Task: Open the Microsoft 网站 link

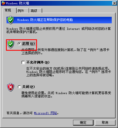Action: pyautogui.click(x=46, y=113)
